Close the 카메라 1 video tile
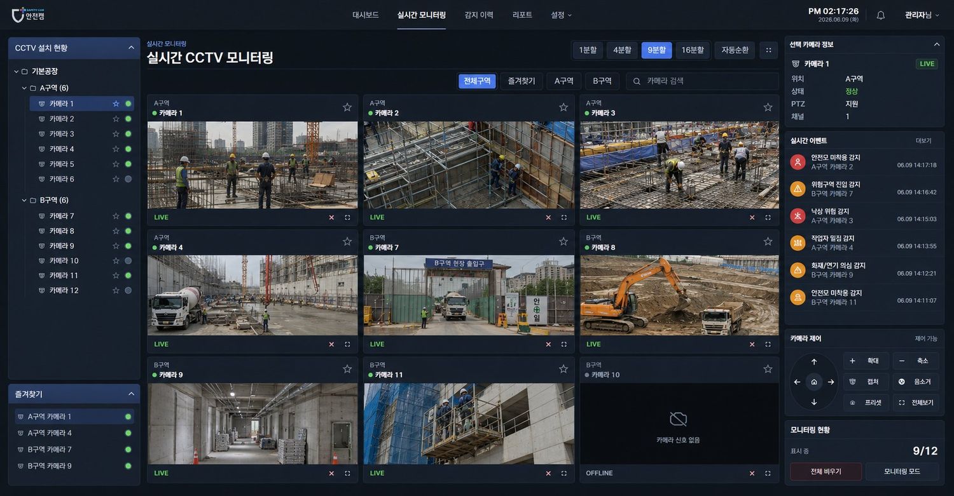This screenshot has width=954, height=496. point(331,217)
